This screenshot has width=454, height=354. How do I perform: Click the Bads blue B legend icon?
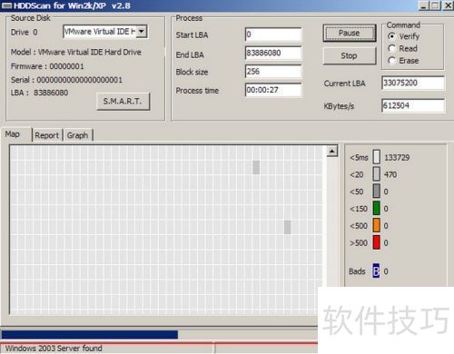(x=376, y=270)
